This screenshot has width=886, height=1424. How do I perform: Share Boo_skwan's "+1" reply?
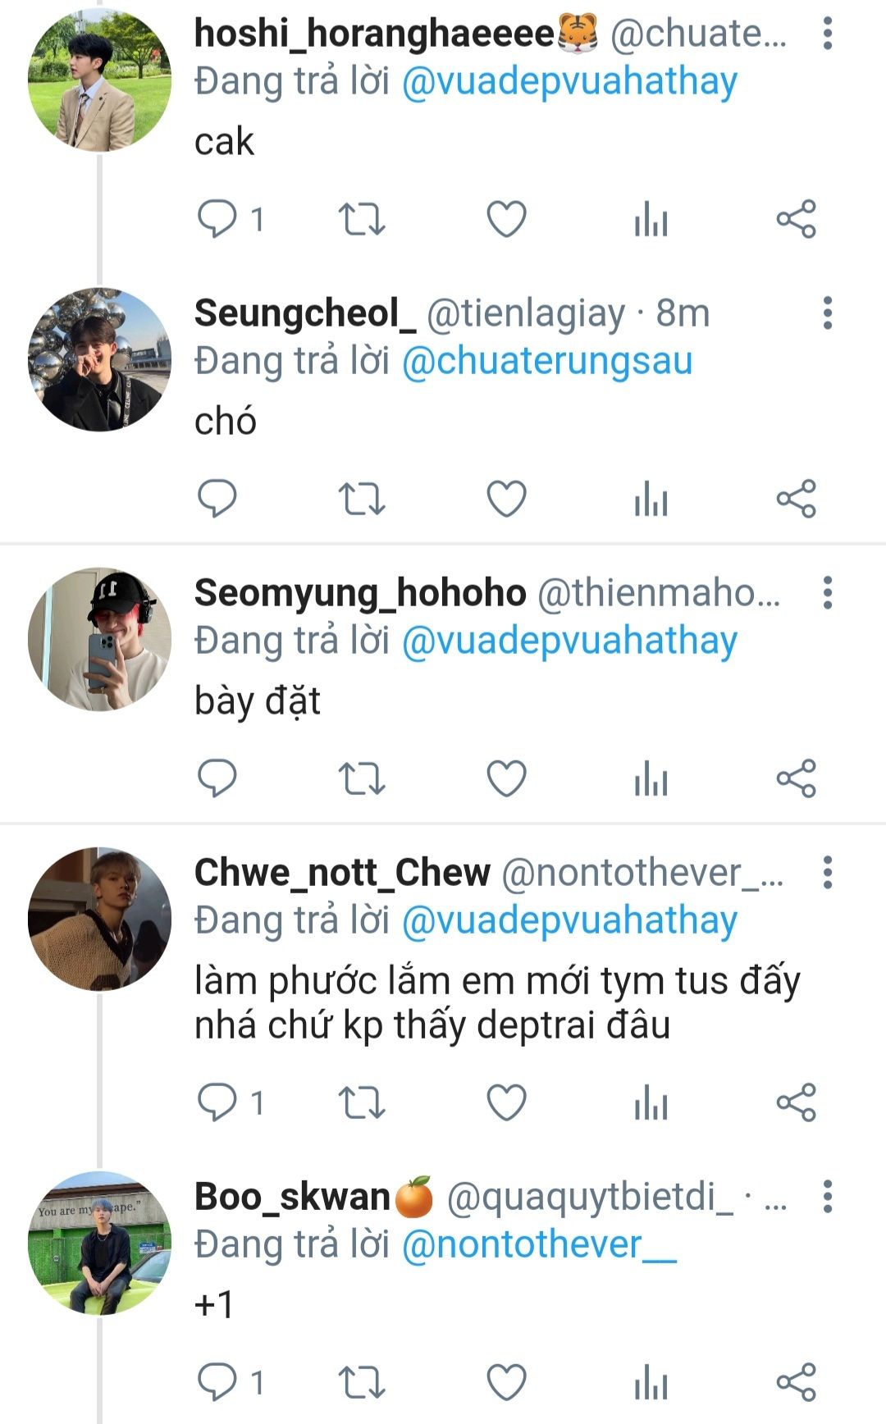pos(796,1382)
